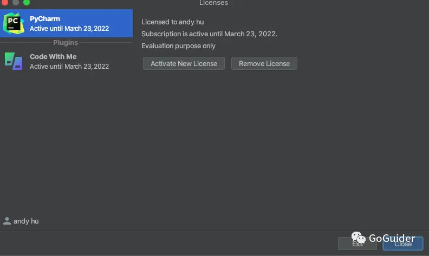Click the andy hu account name
Image resolution: width=429 pixels, height=256 pixels.
coord(26,221)
